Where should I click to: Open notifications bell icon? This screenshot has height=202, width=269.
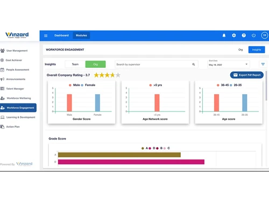click(x=224, y=36)
